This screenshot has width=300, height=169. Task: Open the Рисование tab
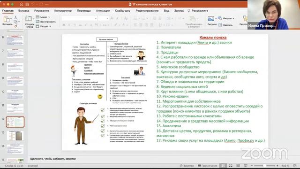(x=42, y=11)
